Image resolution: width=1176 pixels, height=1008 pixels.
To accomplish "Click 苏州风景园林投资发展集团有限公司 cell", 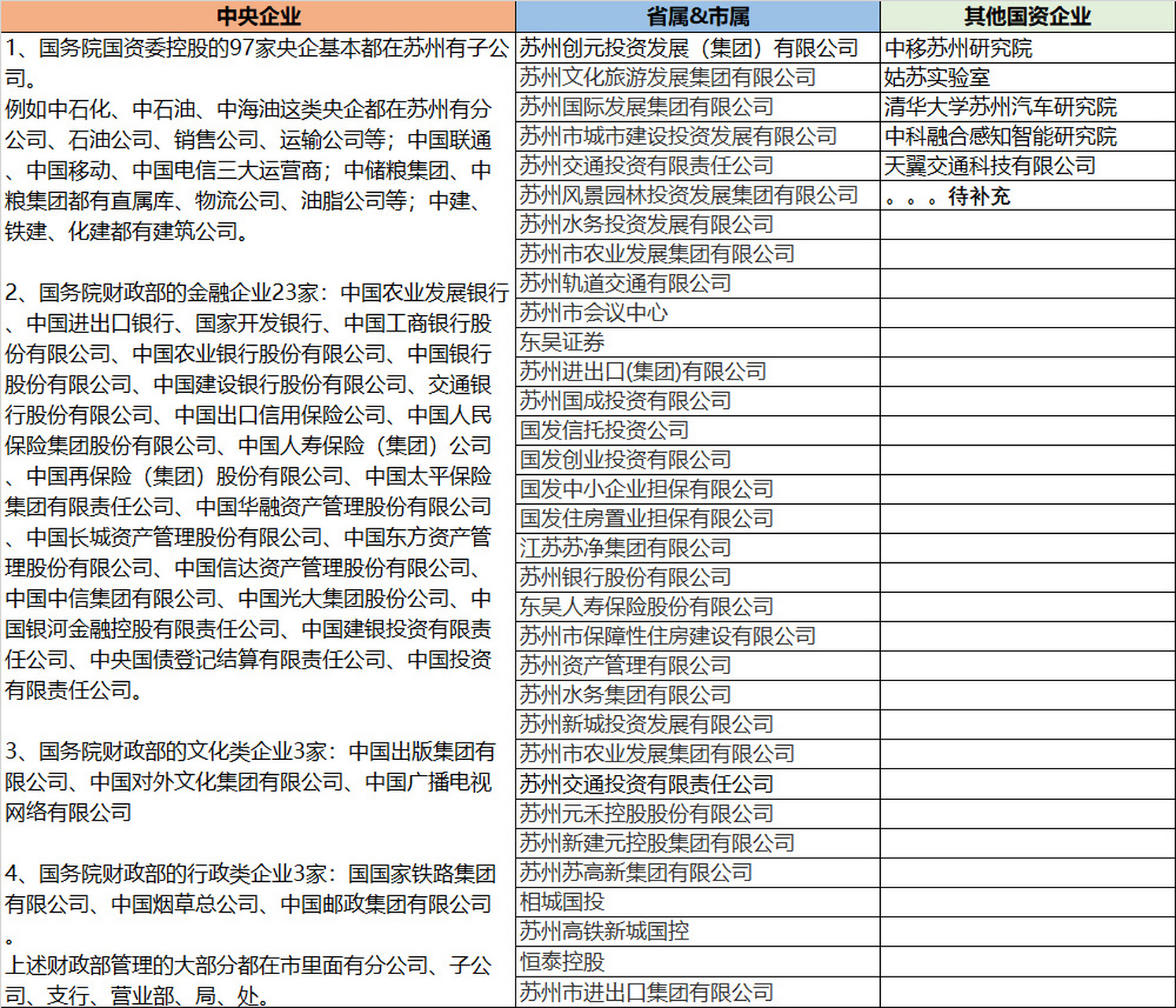I will click(697, 195).
